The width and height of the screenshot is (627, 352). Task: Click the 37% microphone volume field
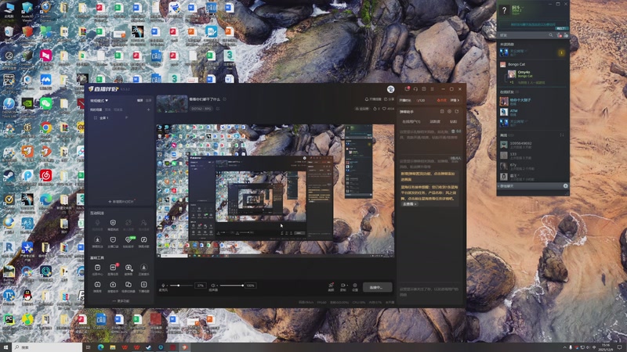click(x=200, y=286)
